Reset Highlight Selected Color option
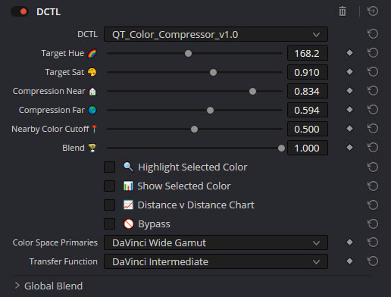Screen dimensions: 391x297 point(373,167)
